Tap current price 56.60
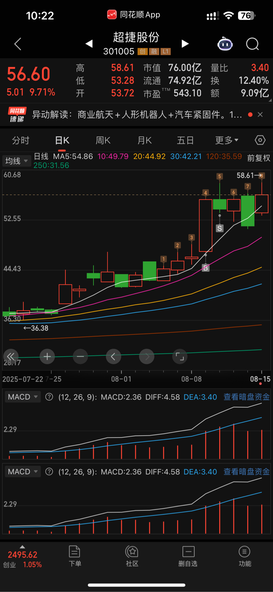The image size is (273, 592). [x=28, y=74]
